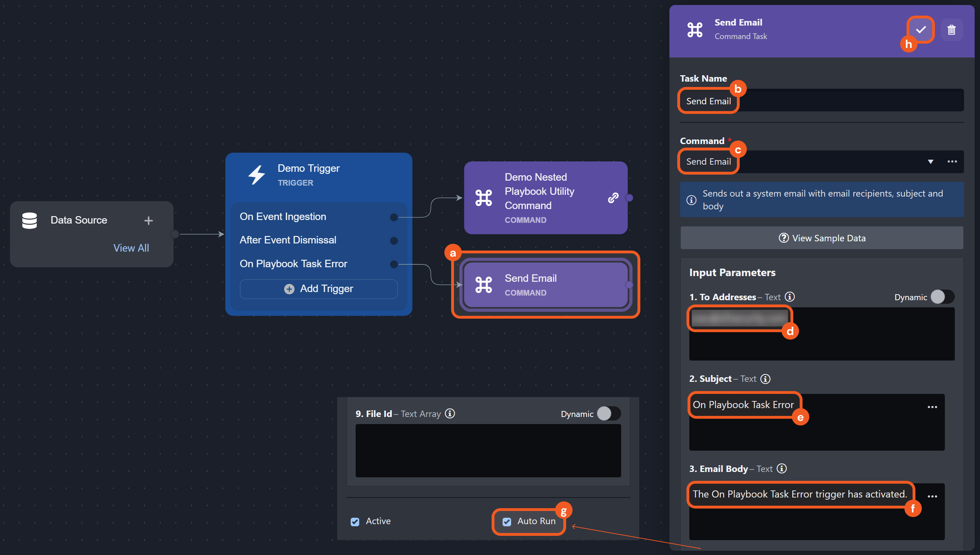Screen dimensions: 980x555
Task: Open ellipsis options for Email Body field
Action: click(x=932, y=496)
